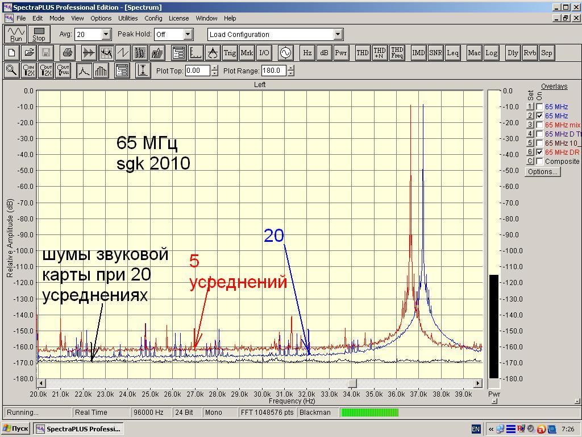Uncheck overlay 6 '65 MHz DR'
The height and width of the screenshot is (437, 582).
[x=539, y=152]
